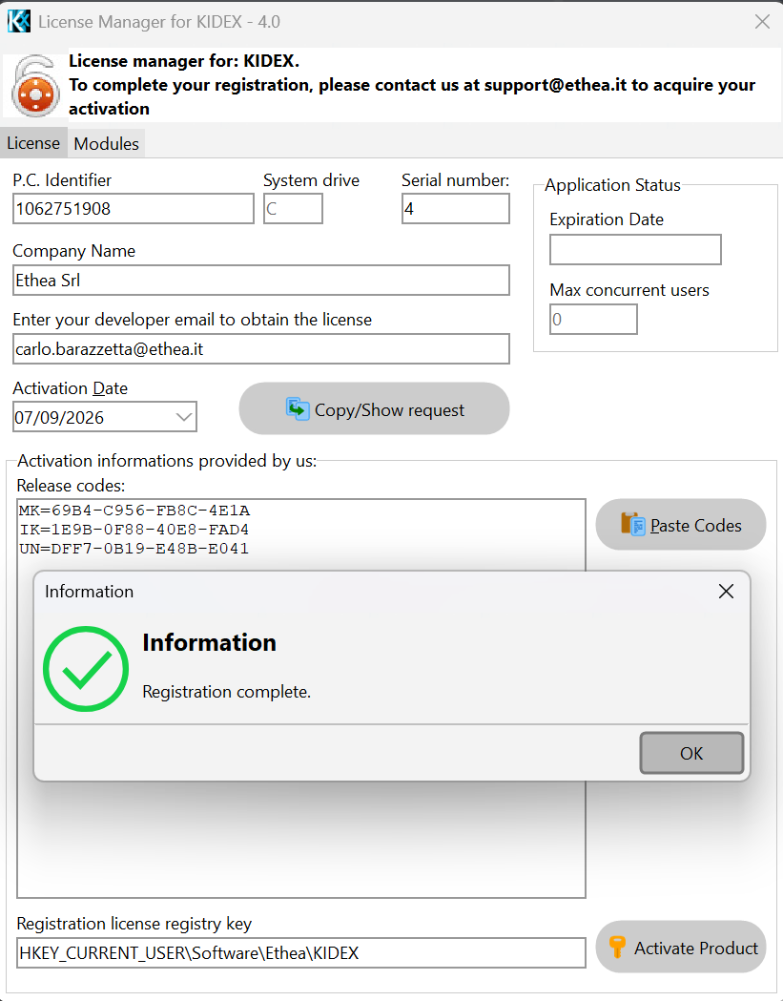Image resolution: width=783 pixels, height=1001 pixels.
Task: Close the Information dialog with X
Action: point(726,591)
